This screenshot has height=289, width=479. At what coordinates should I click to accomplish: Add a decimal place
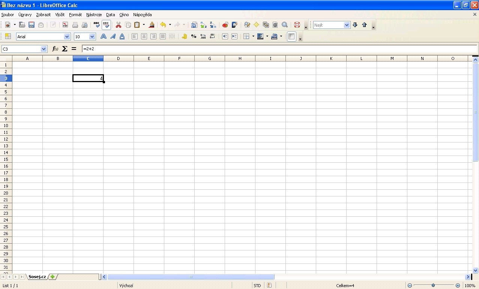tap(203, 36)
